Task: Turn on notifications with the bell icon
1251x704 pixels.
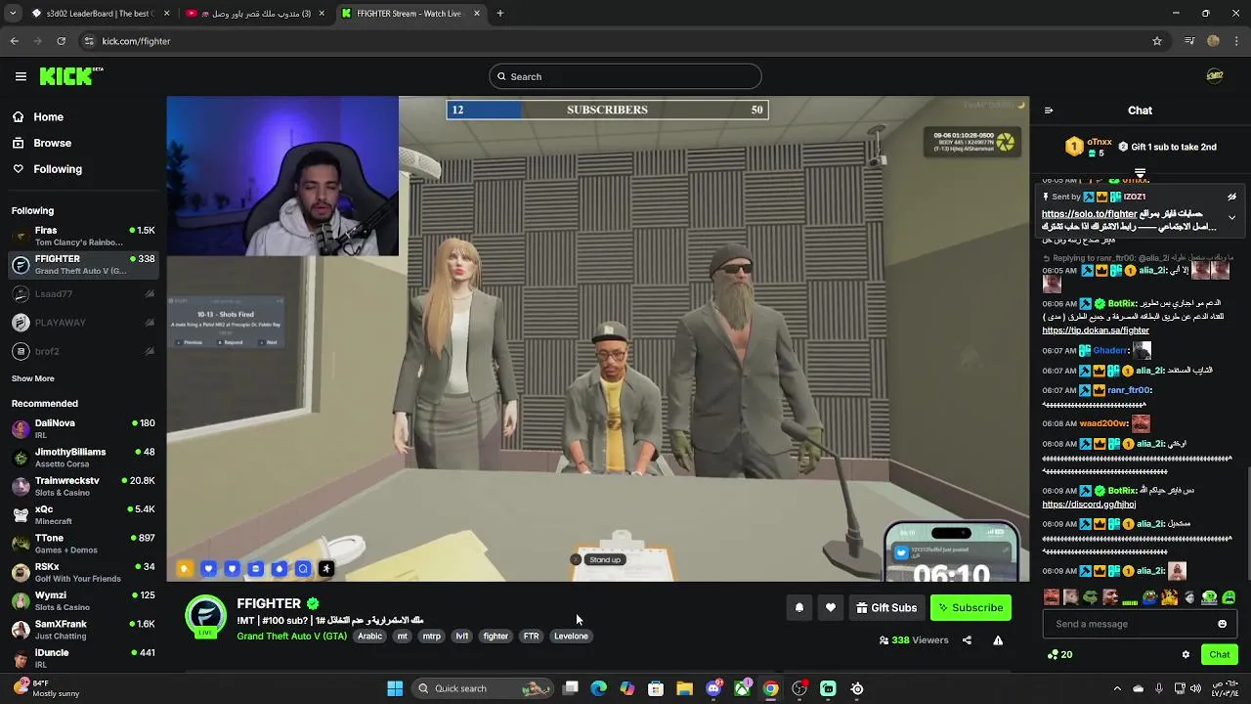Action: (799, 607)
